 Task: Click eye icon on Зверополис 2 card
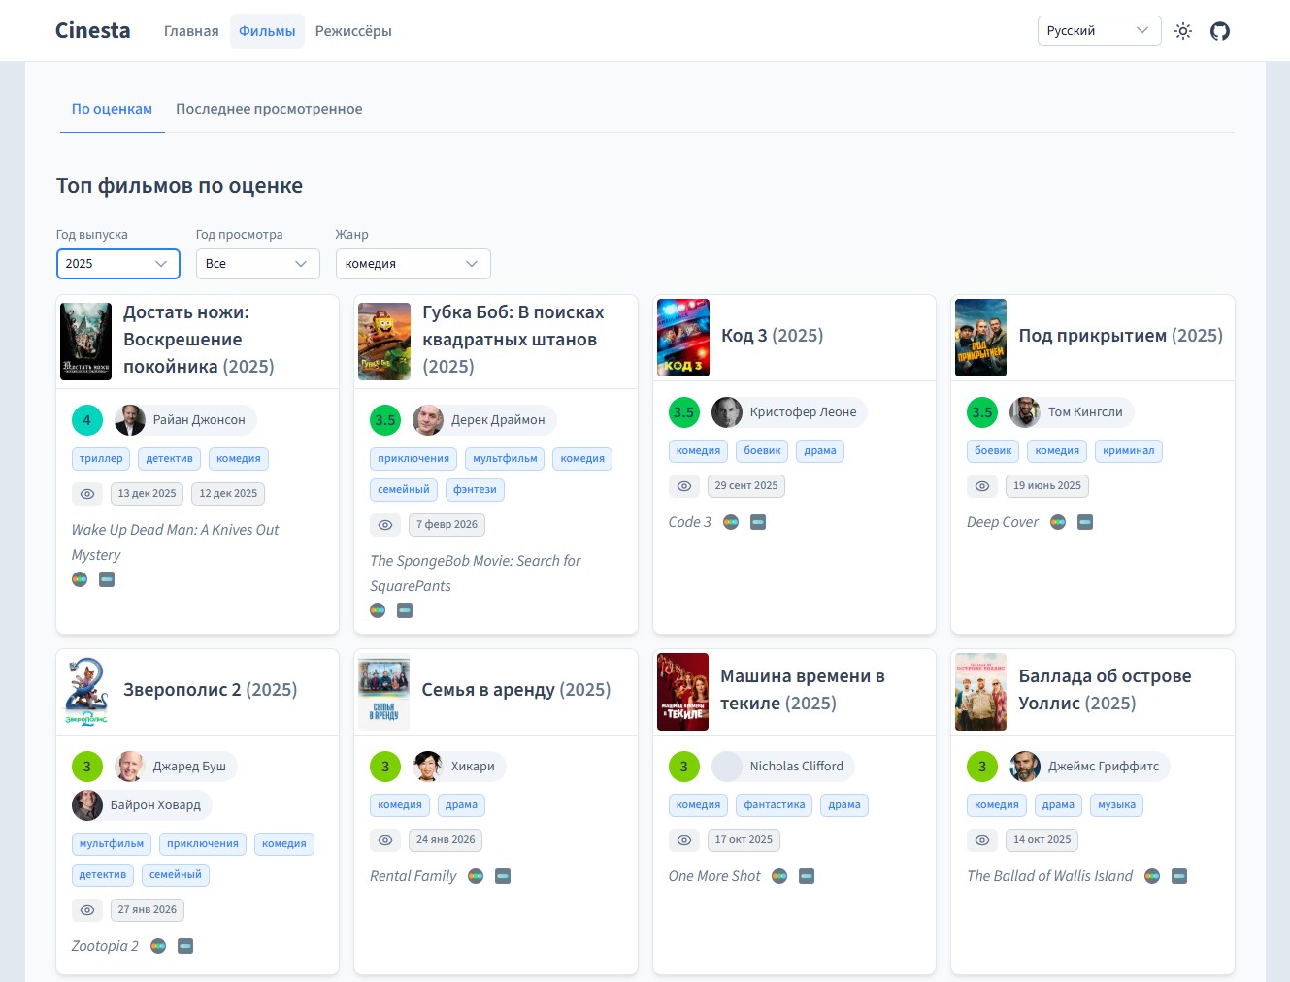coord(87,910)
